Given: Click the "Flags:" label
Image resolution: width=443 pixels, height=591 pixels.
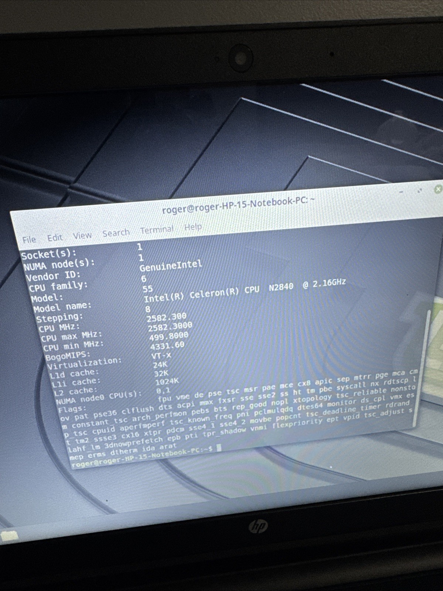Looking at the screenshot, I should pyautogui.click(x=72, y=410).
